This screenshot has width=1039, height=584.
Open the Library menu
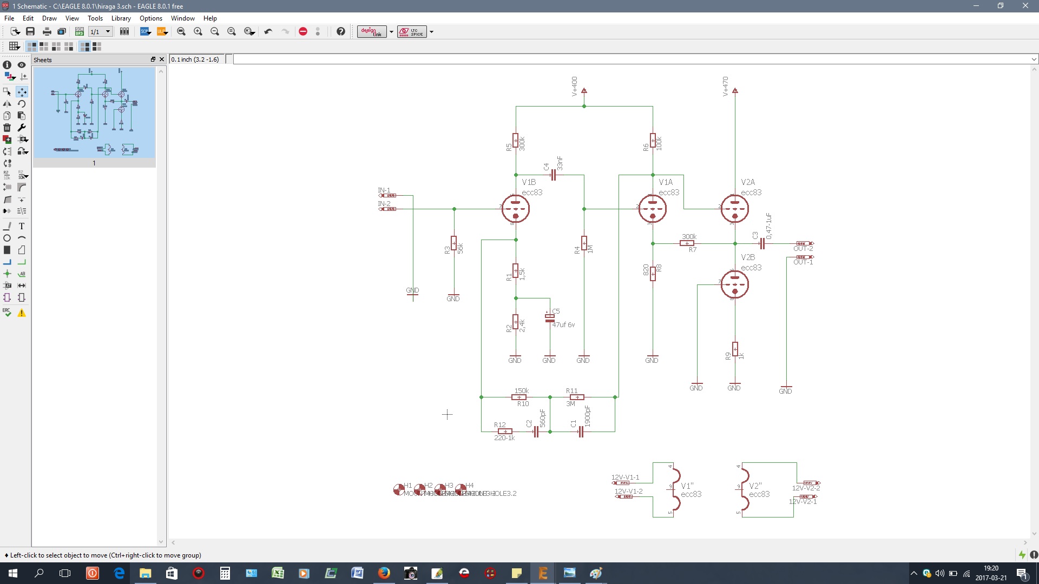(x=121, y=18)
